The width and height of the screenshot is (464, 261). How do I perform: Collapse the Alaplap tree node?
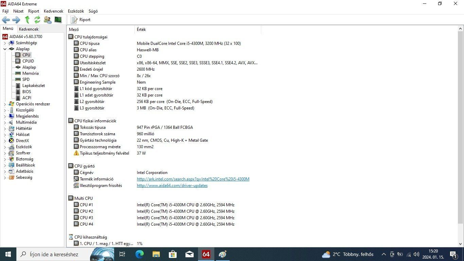click(x=5, y=49)
